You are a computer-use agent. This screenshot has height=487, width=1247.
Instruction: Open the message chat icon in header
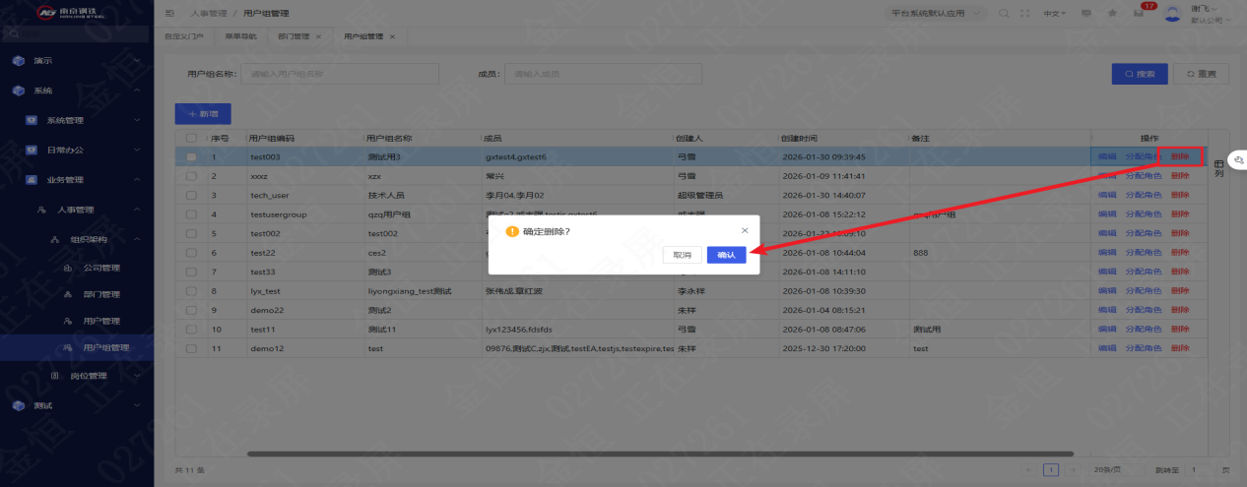1086,14
